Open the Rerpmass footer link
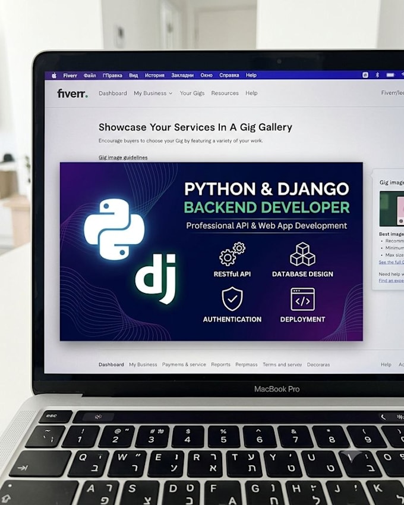 (246, 364)
